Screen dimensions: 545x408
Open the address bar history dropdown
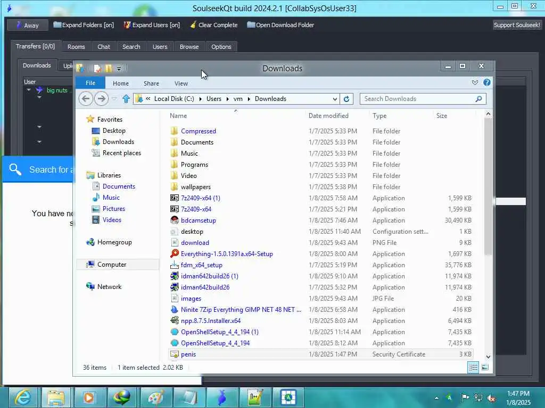pyautogui.click(x=335, y=99)
